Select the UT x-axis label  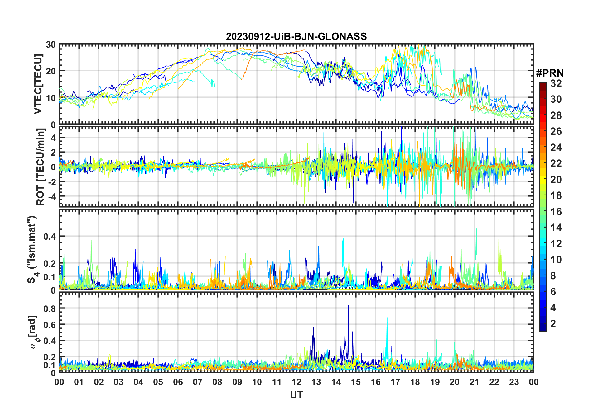click(296, 395)
